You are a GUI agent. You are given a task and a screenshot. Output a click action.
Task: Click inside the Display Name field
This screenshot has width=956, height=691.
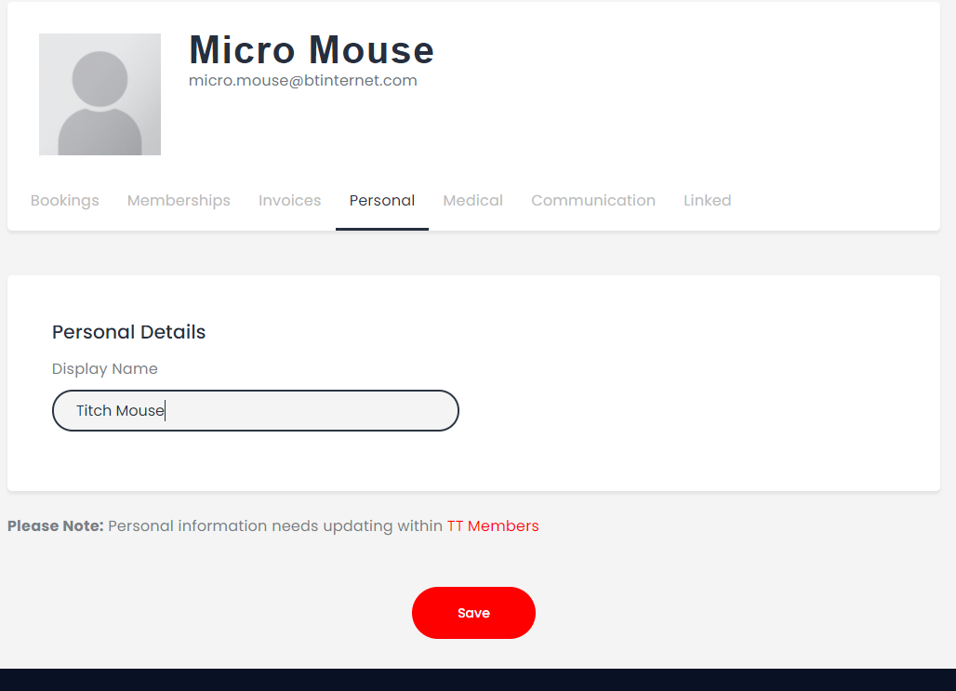tap(256, 410)
